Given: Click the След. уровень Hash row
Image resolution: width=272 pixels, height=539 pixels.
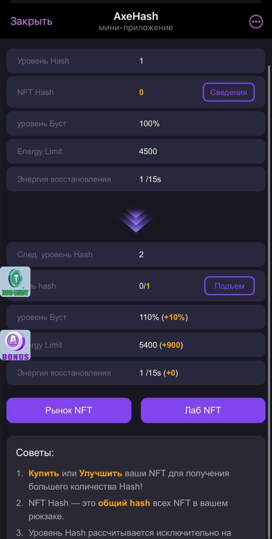Looking at the screenshot, I should pos(136,254).
